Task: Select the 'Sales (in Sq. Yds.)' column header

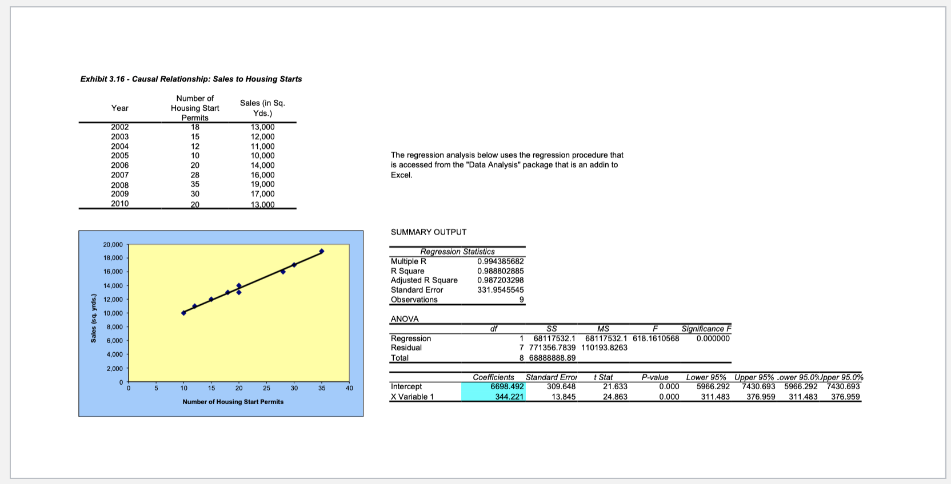Action: (262, 108)
